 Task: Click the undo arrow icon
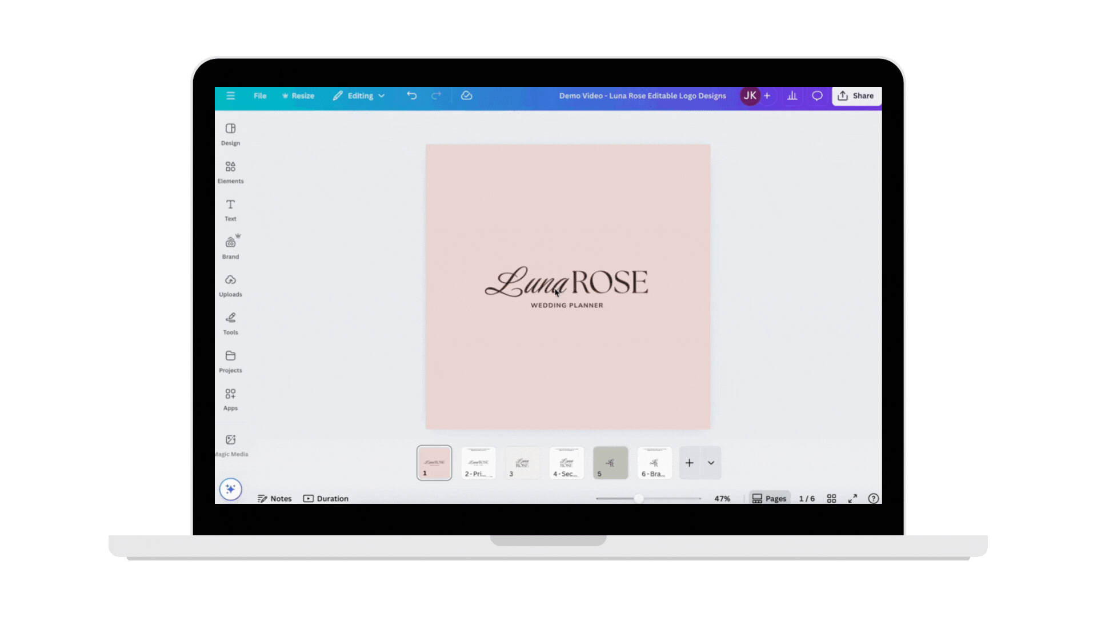(x=411, y=95)
